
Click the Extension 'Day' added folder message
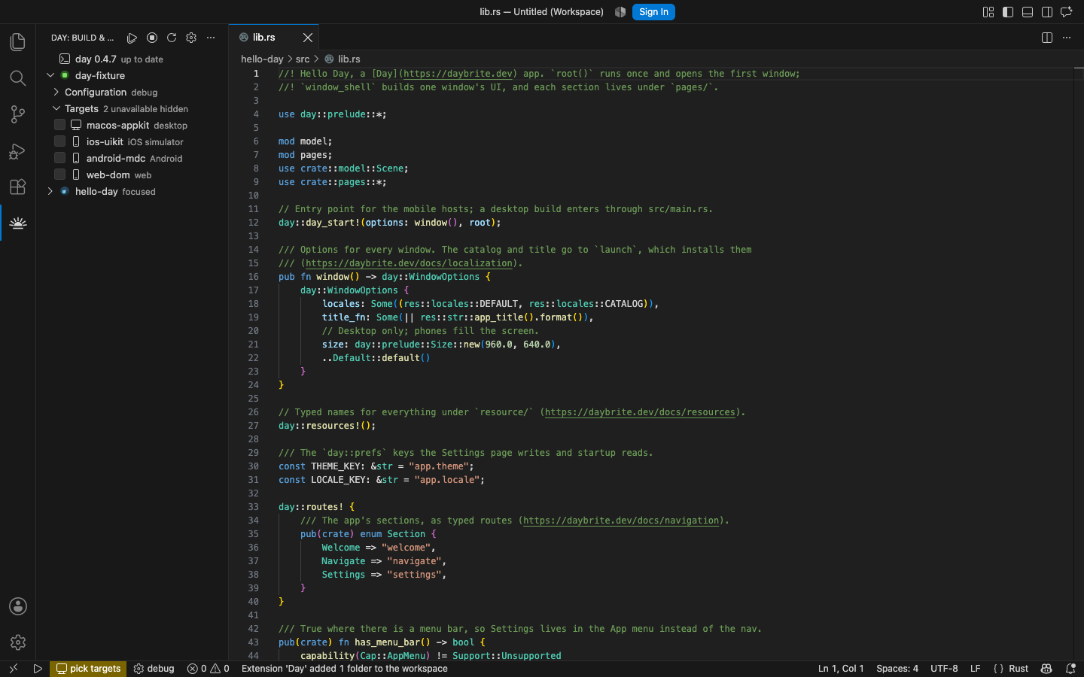(345, 669)
